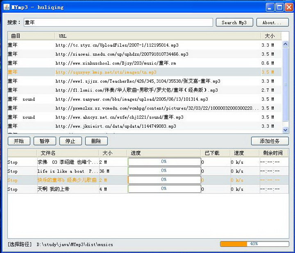Click the progress bar of 快乐的童年b

click(x=164, y=180)
